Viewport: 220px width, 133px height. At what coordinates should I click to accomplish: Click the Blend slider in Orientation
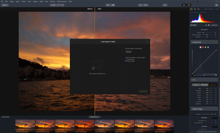tap(207, 33)
